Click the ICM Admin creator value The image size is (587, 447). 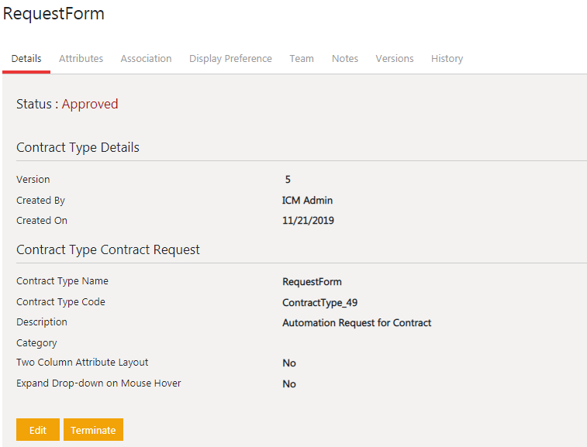point(307,201)
